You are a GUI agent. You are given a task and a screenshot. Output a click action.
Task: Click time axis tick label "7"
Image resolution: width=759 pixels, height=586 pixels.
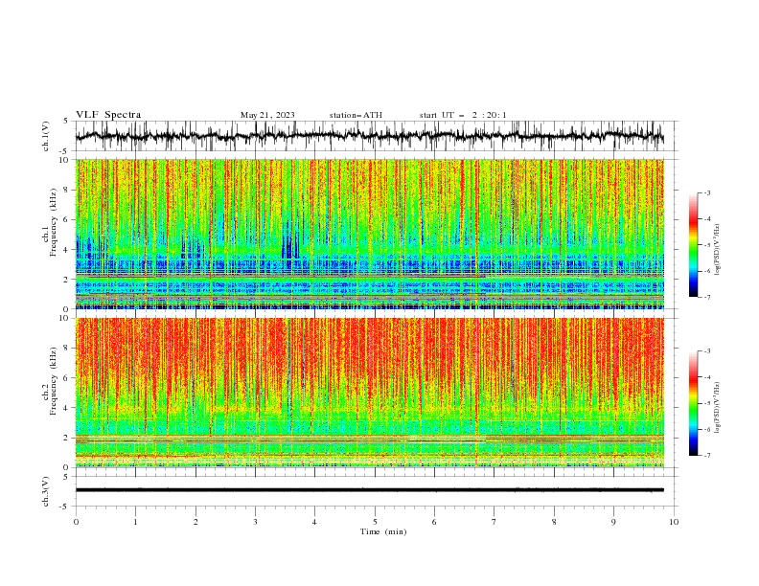pyautogui.click(x=494, y=522)
